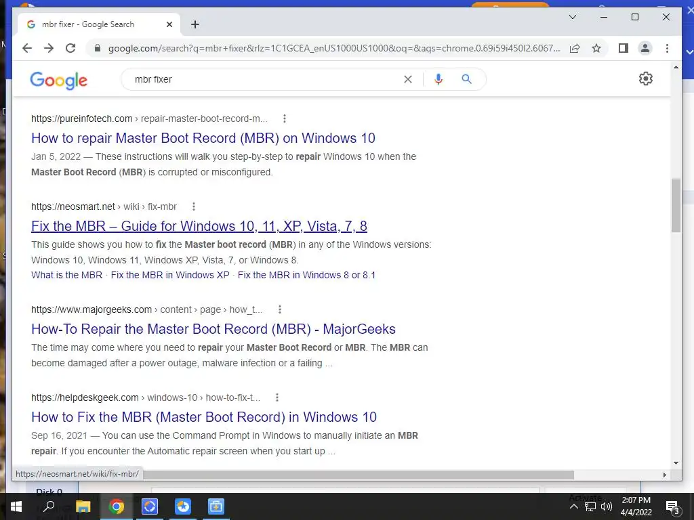Image resolution: width=694 pixels, height=520 pixels.
Task: Start a voice search with the microphone
Action: point(438,79)
